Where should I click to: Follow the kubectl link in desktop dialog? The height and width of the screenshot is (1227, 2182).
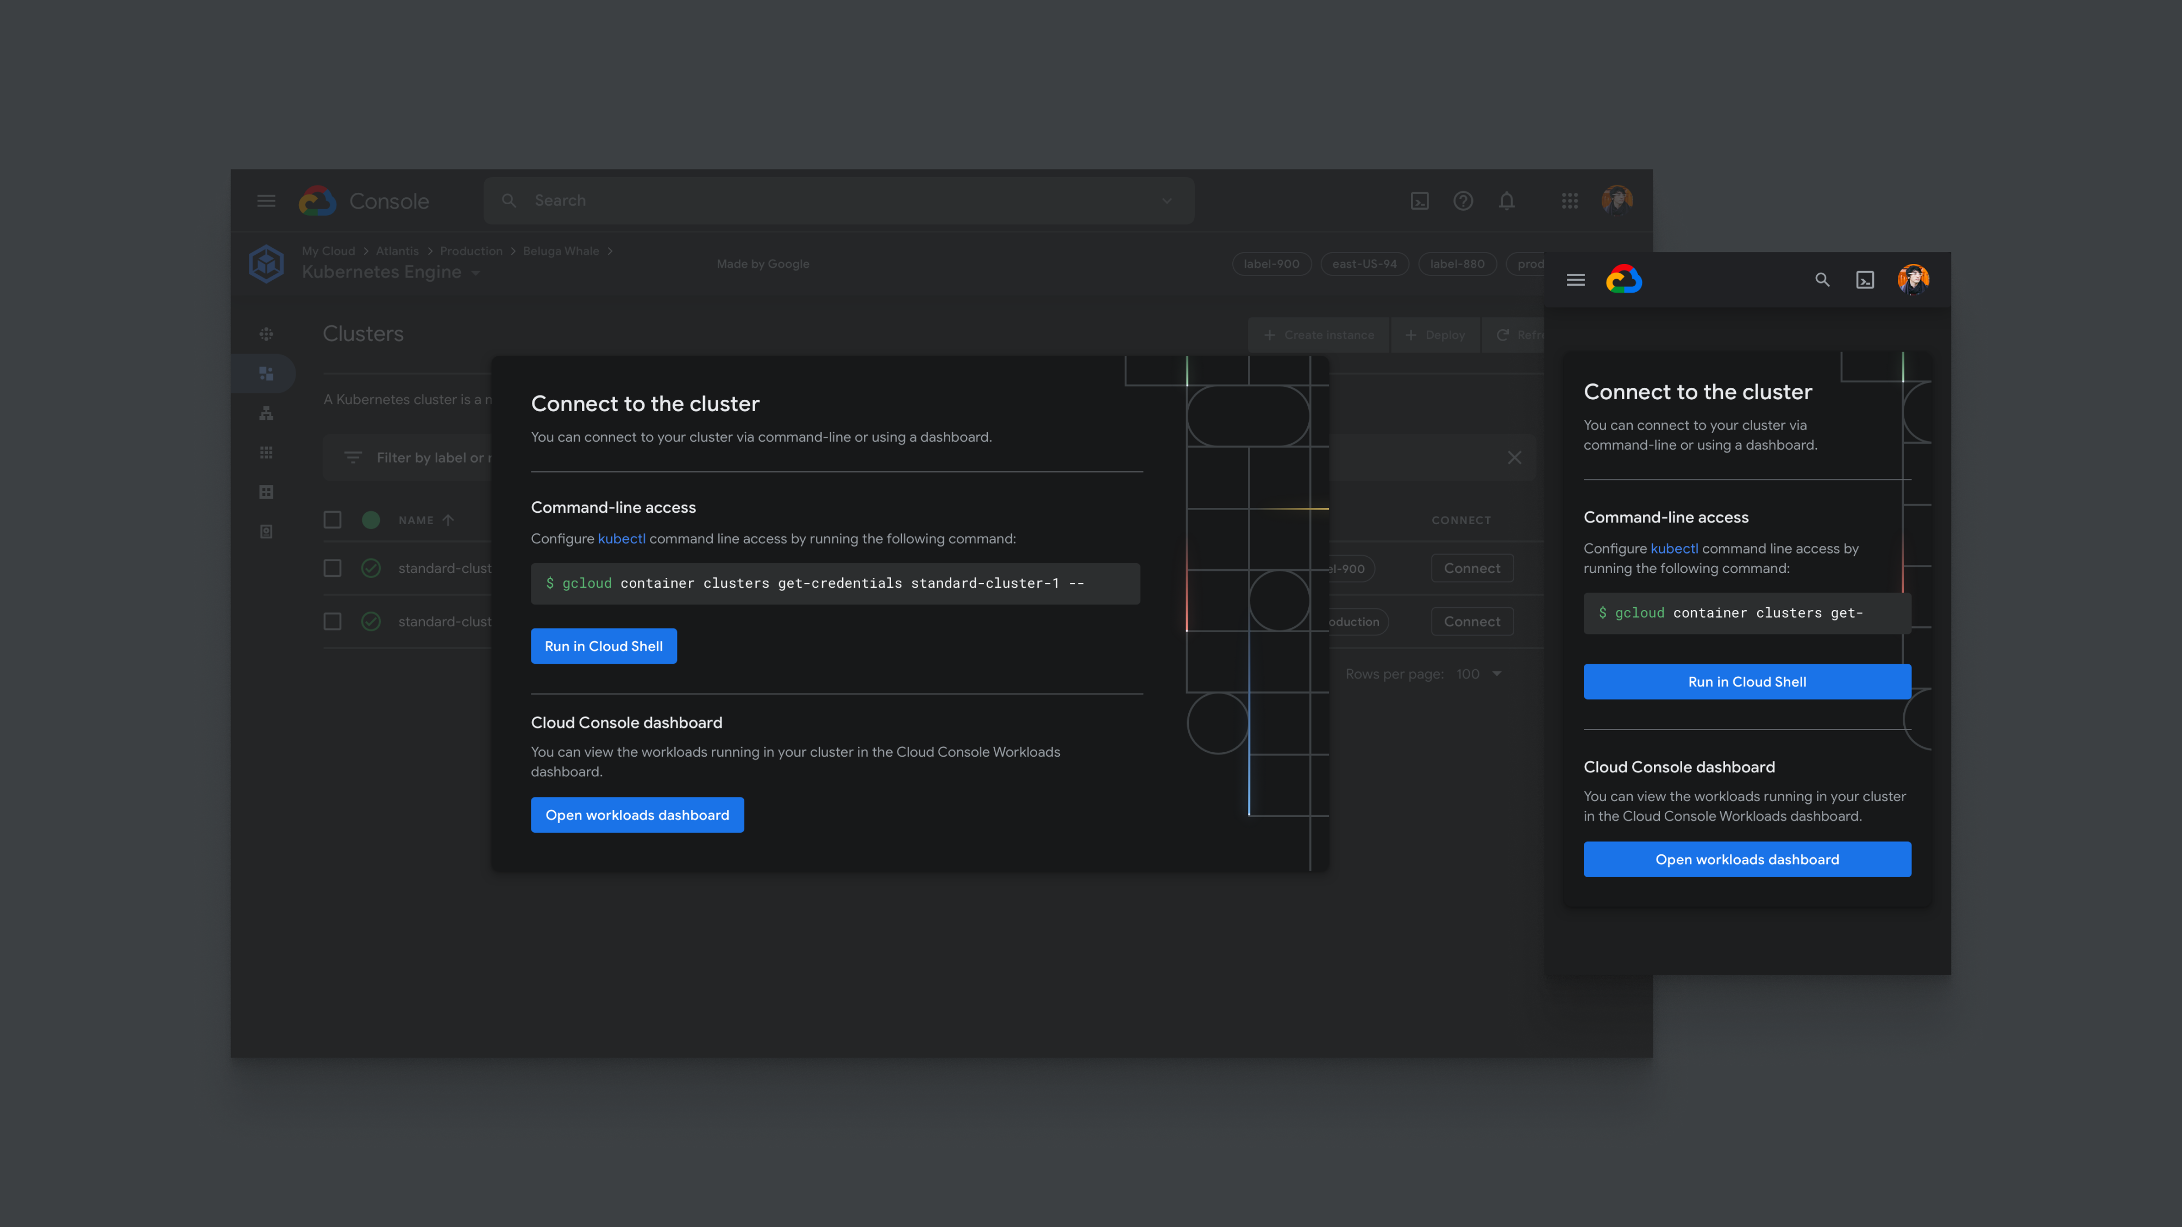tap(622, 539)
